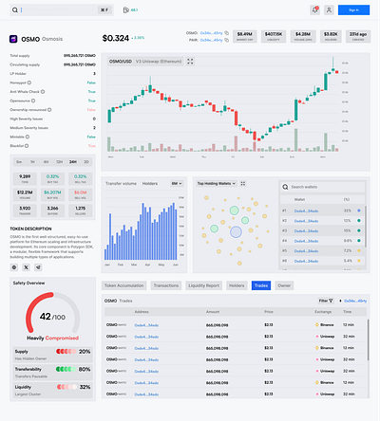The width and height of the screenshot is (380, 421).
Task: Select the 1H timeframe
Action: click(x=32, y=162)
